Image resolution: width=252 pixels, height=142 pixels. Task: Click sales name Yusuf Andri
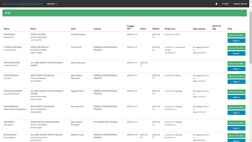click(76, 47)
